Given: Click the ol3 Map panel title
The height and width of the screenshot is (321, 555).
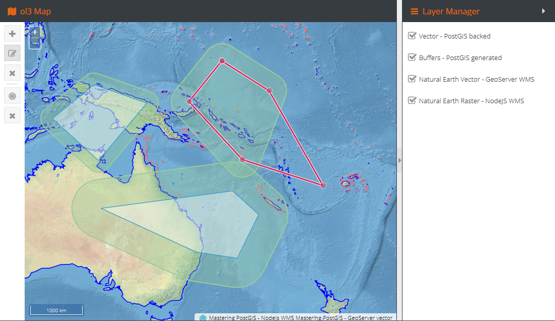Looking at the screenshot, I should (x=35, y=11).
